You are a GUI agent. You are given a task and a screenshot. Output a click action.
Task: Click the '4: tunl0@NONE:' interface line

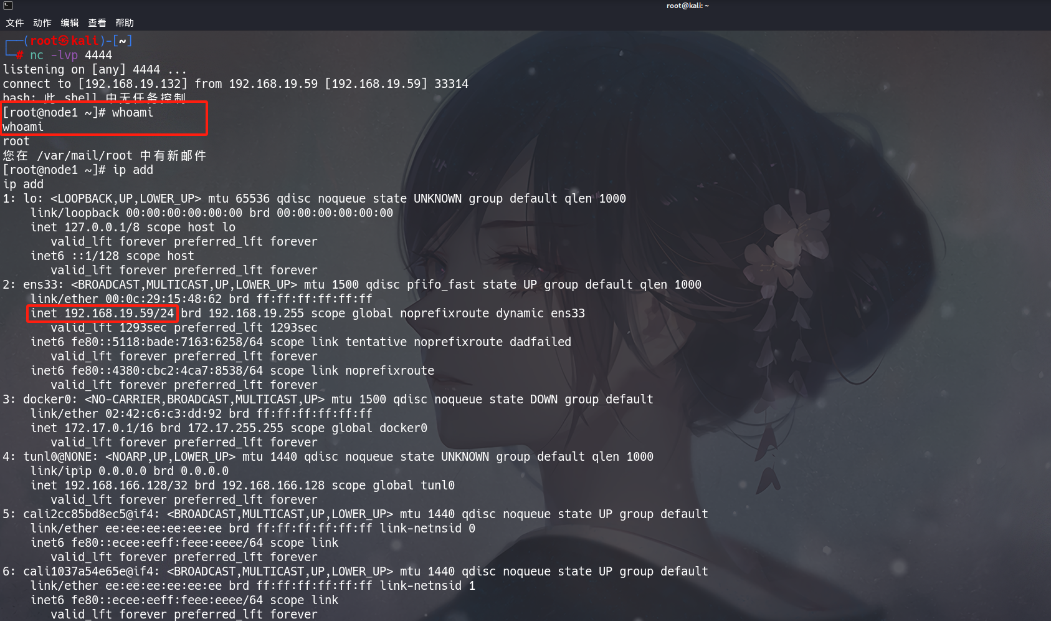[x=328, y=457]
